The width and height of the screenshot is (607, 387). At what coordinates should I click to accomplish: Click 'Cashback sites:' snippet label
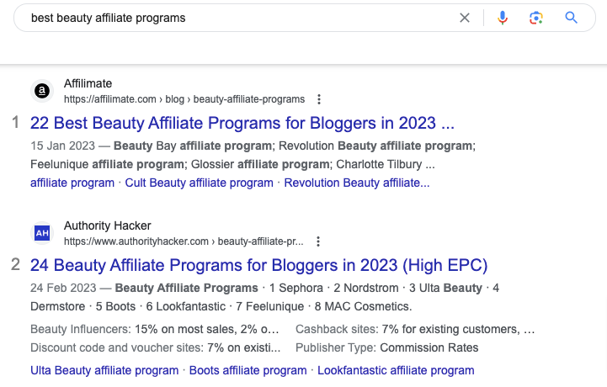pyautogui.click(x=337, y=329)
